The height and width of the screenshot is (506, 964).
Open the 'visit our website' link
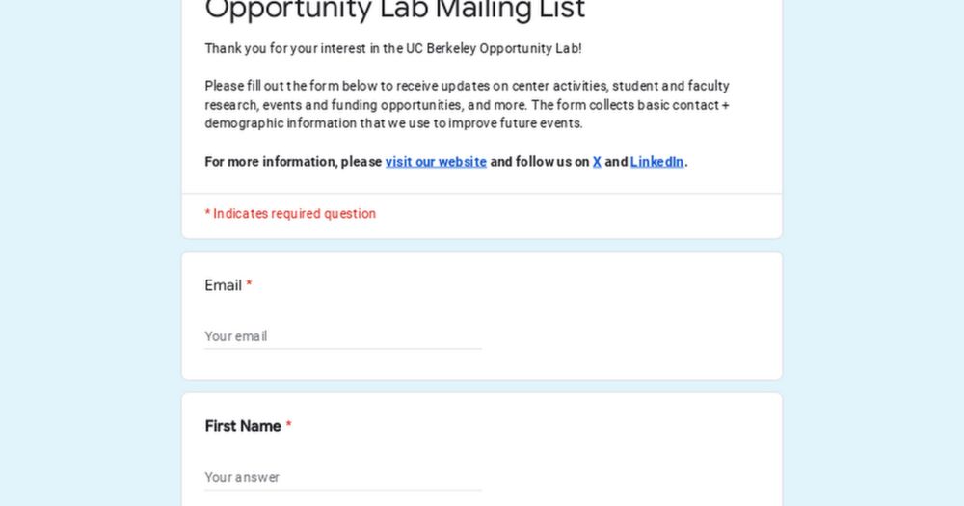tap(436, 162)
